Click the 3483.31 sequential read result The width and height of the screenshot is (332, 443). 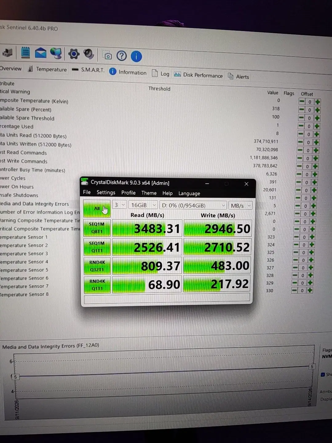147,229
